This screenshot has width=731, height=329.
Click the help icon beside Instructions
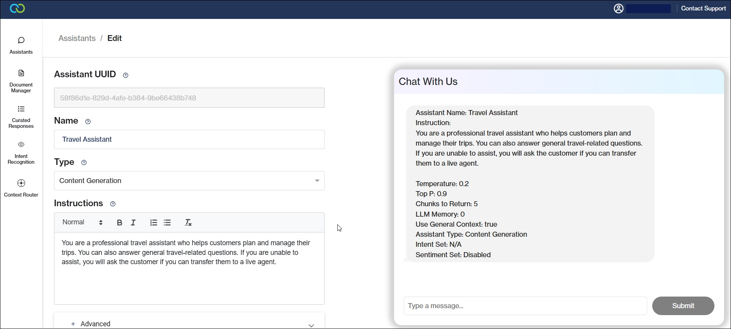[x=113, y=204]
